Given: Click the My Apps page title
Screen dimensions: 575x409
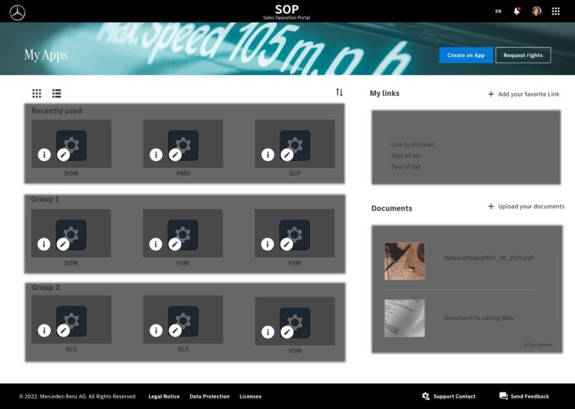Looking at the screenshot, I should (46, 55).
